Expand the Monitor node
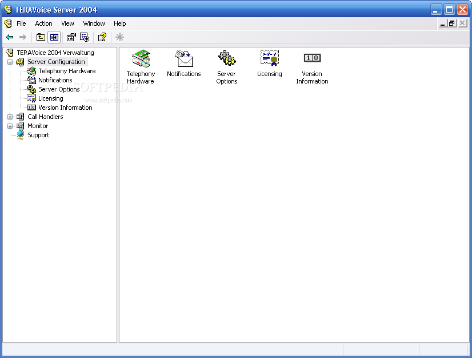This screenshot has height=358, width=472. point(10,126)
